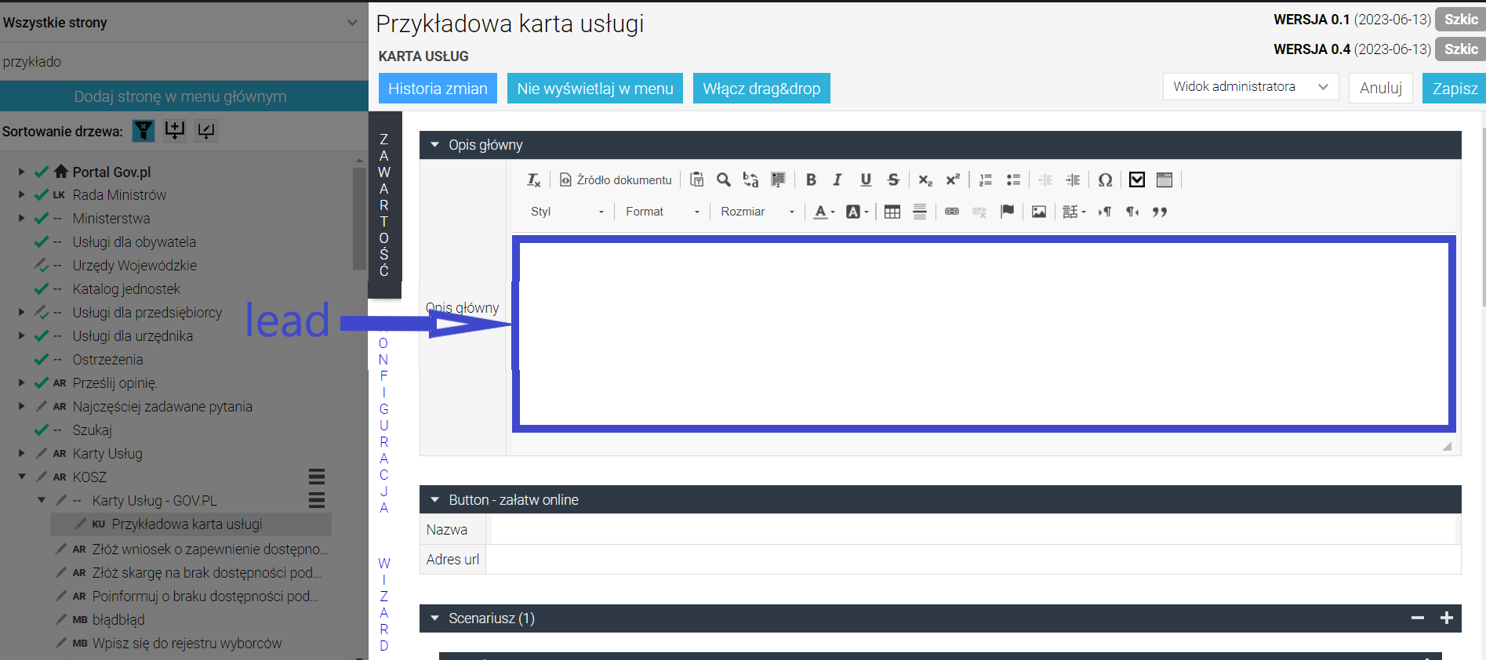Insert a table
The image size is (1486, 660).
tap(892, 212)
